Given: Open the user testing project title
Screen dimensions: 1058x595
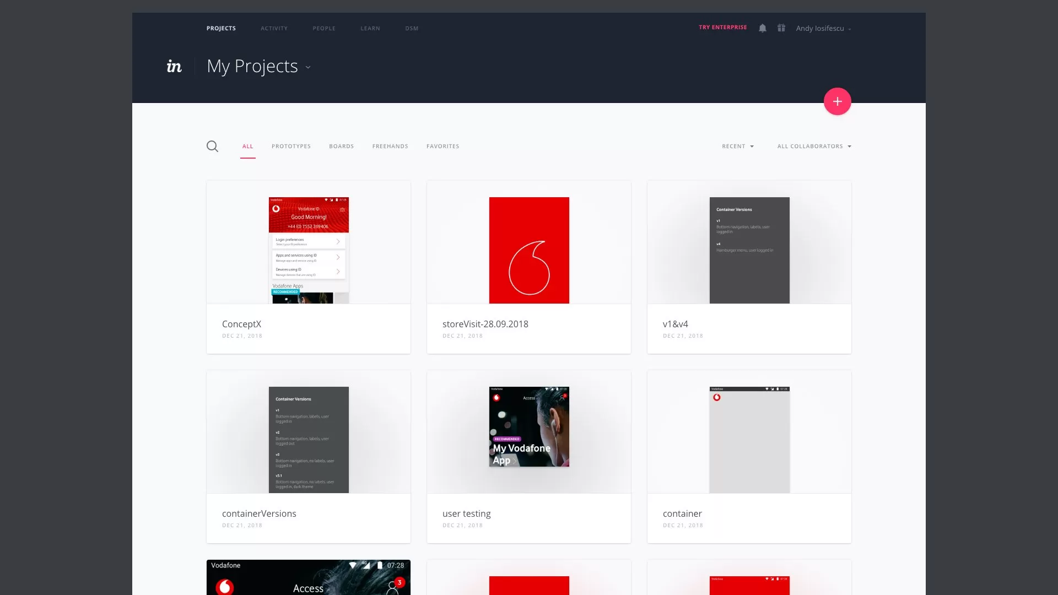Looking at the screenshot, I should click(466, 513).
